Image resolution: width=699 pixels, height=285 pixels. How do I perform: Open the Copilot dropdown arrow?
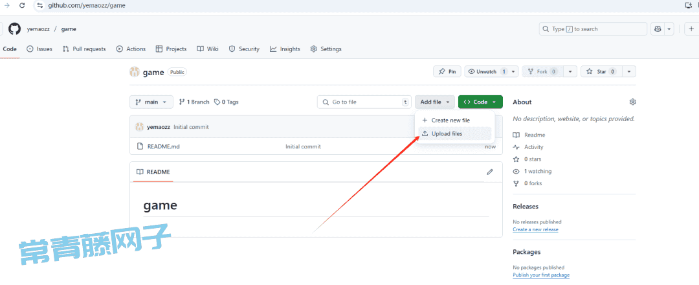[669, 29]
